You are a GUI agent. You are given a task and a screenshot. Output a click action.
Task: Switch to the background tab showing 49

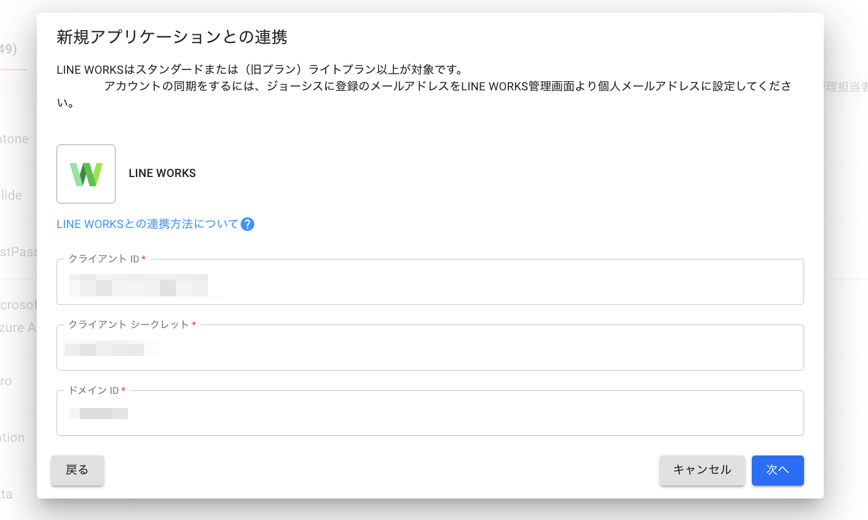coord(9,49)
